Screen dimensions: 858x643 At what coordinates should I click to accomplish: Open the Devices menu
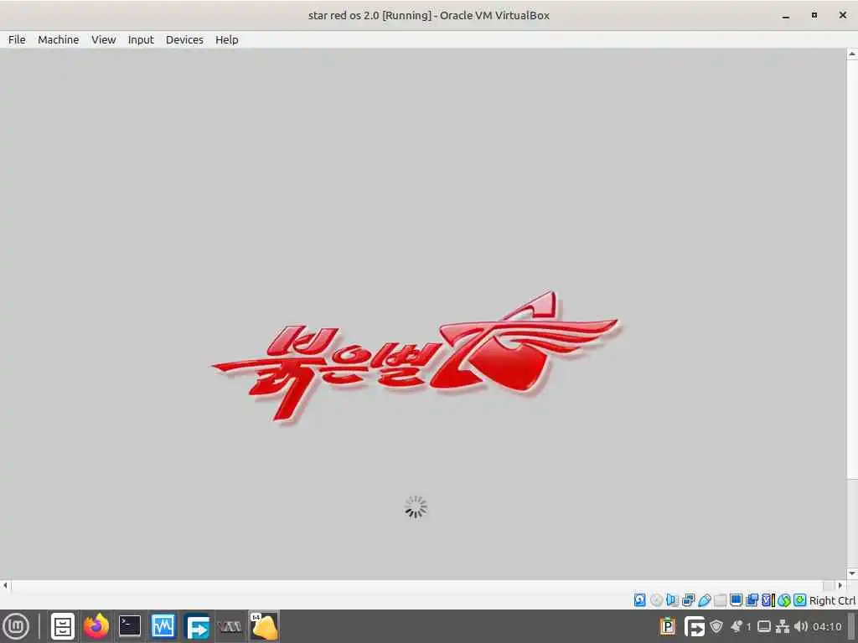click(x=184, y=40)
